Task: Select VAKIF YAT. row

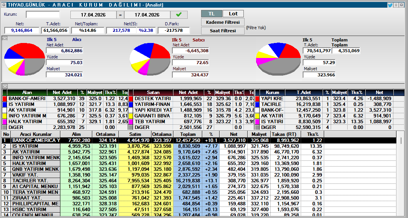Action: [x=199, y=175]
